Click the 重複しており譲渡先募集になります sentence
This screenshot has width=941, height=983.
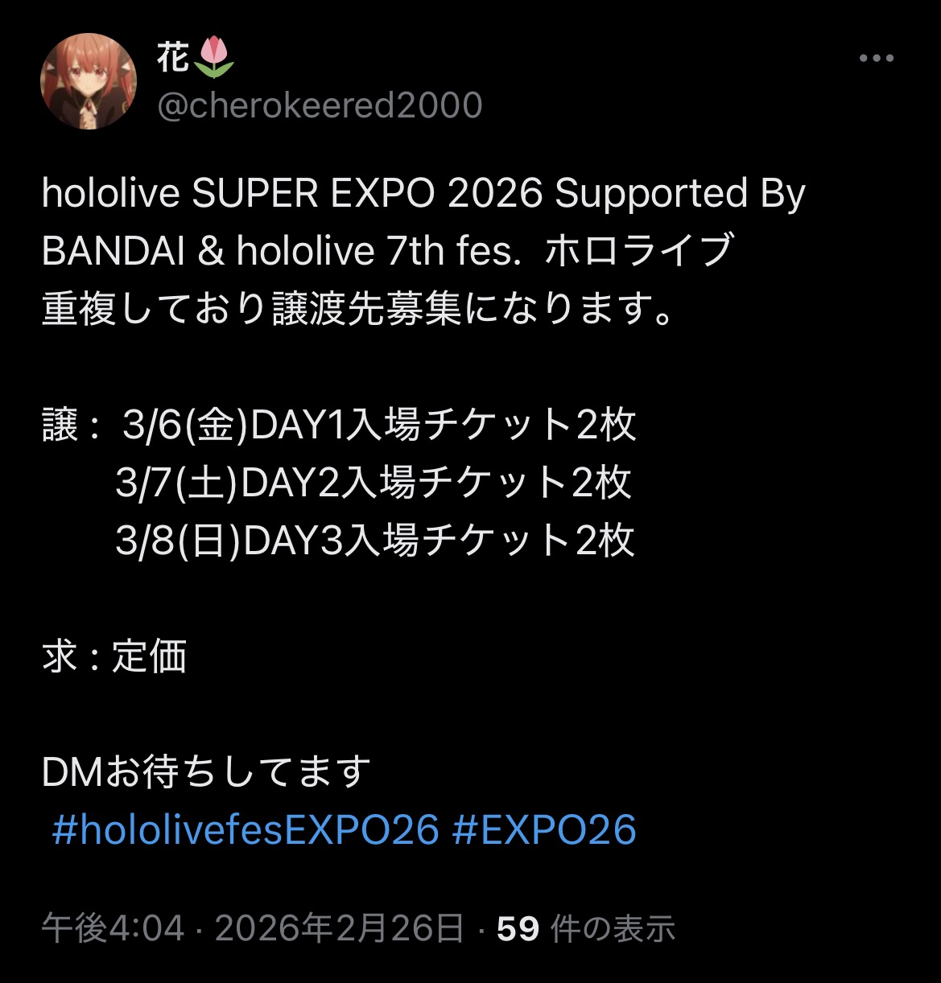coord(359,310)
